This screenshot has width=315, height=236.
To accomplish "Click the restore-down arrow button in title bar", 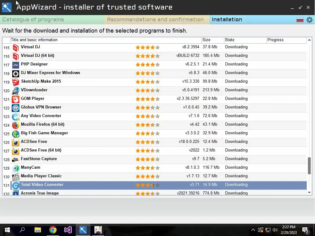I will [300, 7].
